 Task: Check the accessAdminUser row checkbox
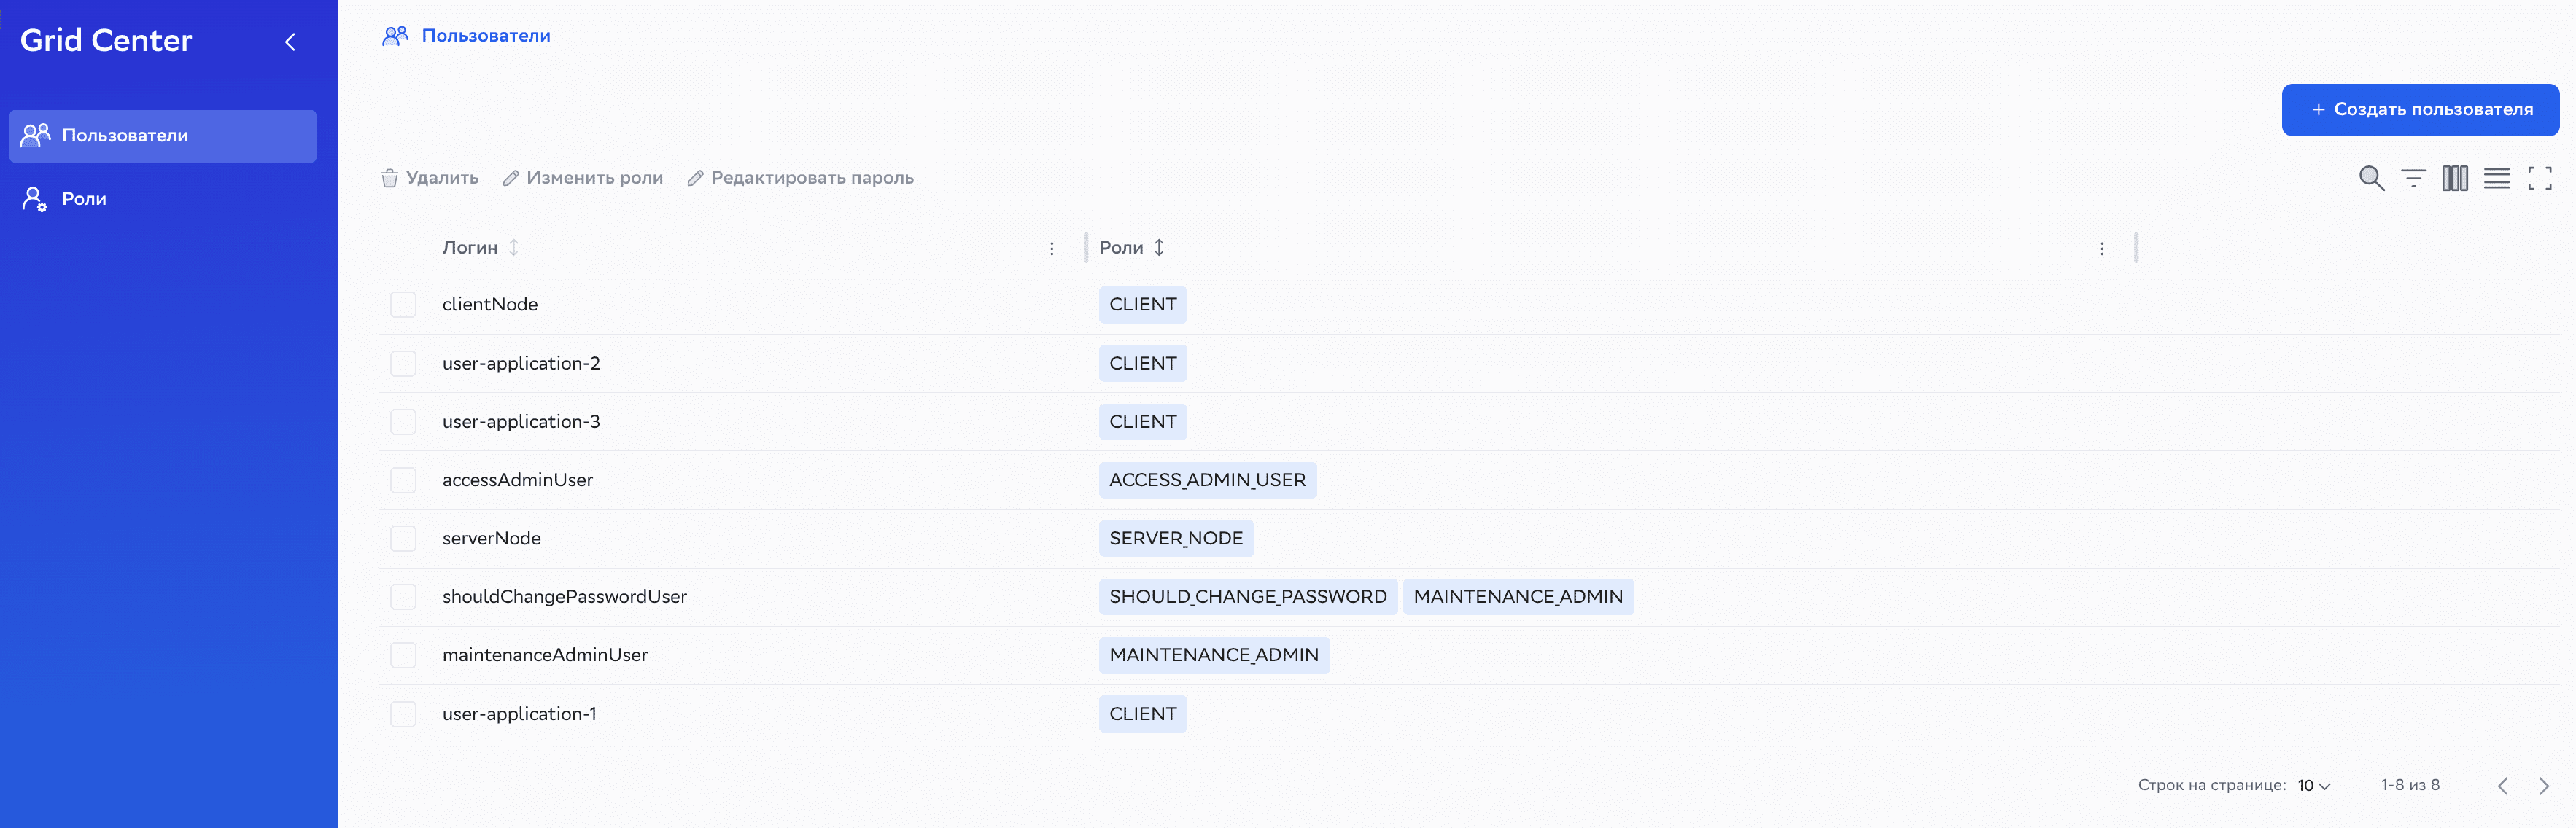pyautogui.click(x=403, y=480)
